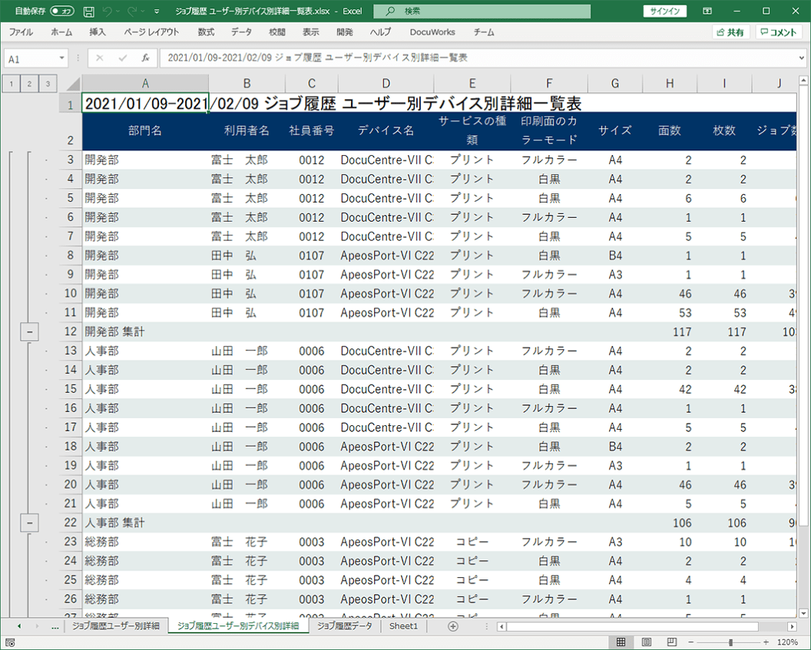Open the Ribbon Display Options icon
811x650 pixels.
pyautogui.click(x=707, y=11)
